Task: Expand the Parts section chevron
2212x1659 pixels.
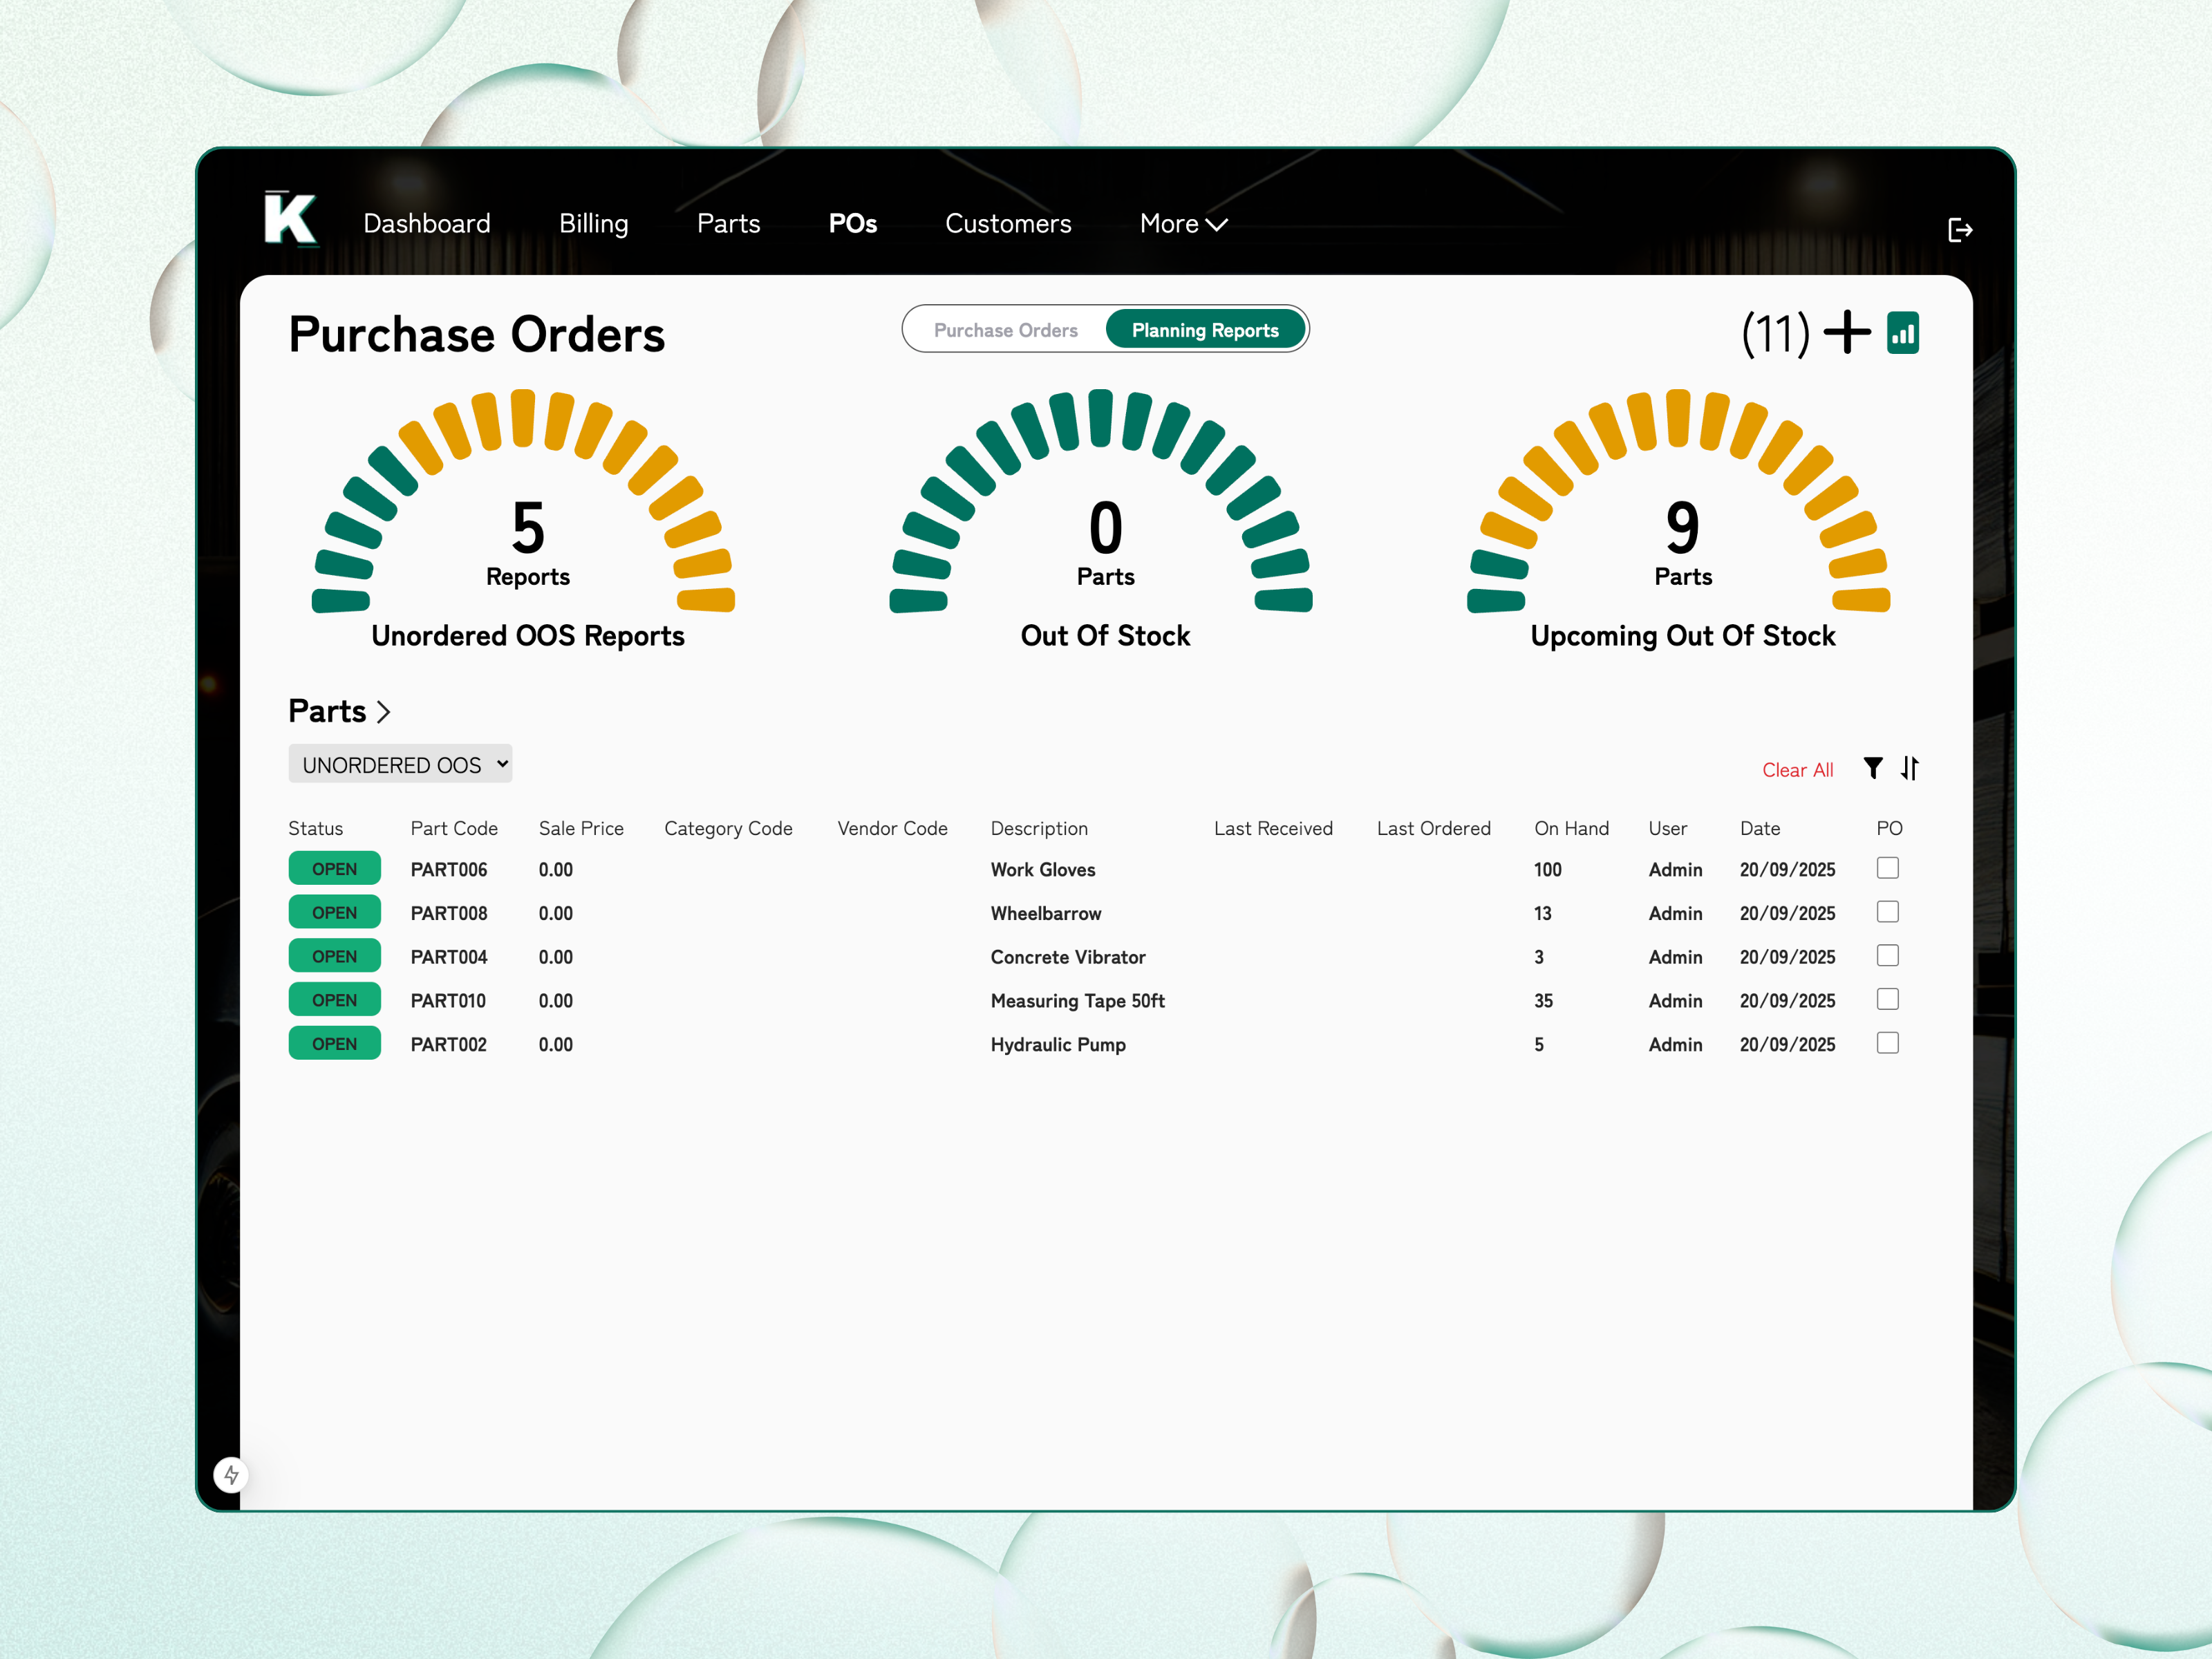Action: 383,711
